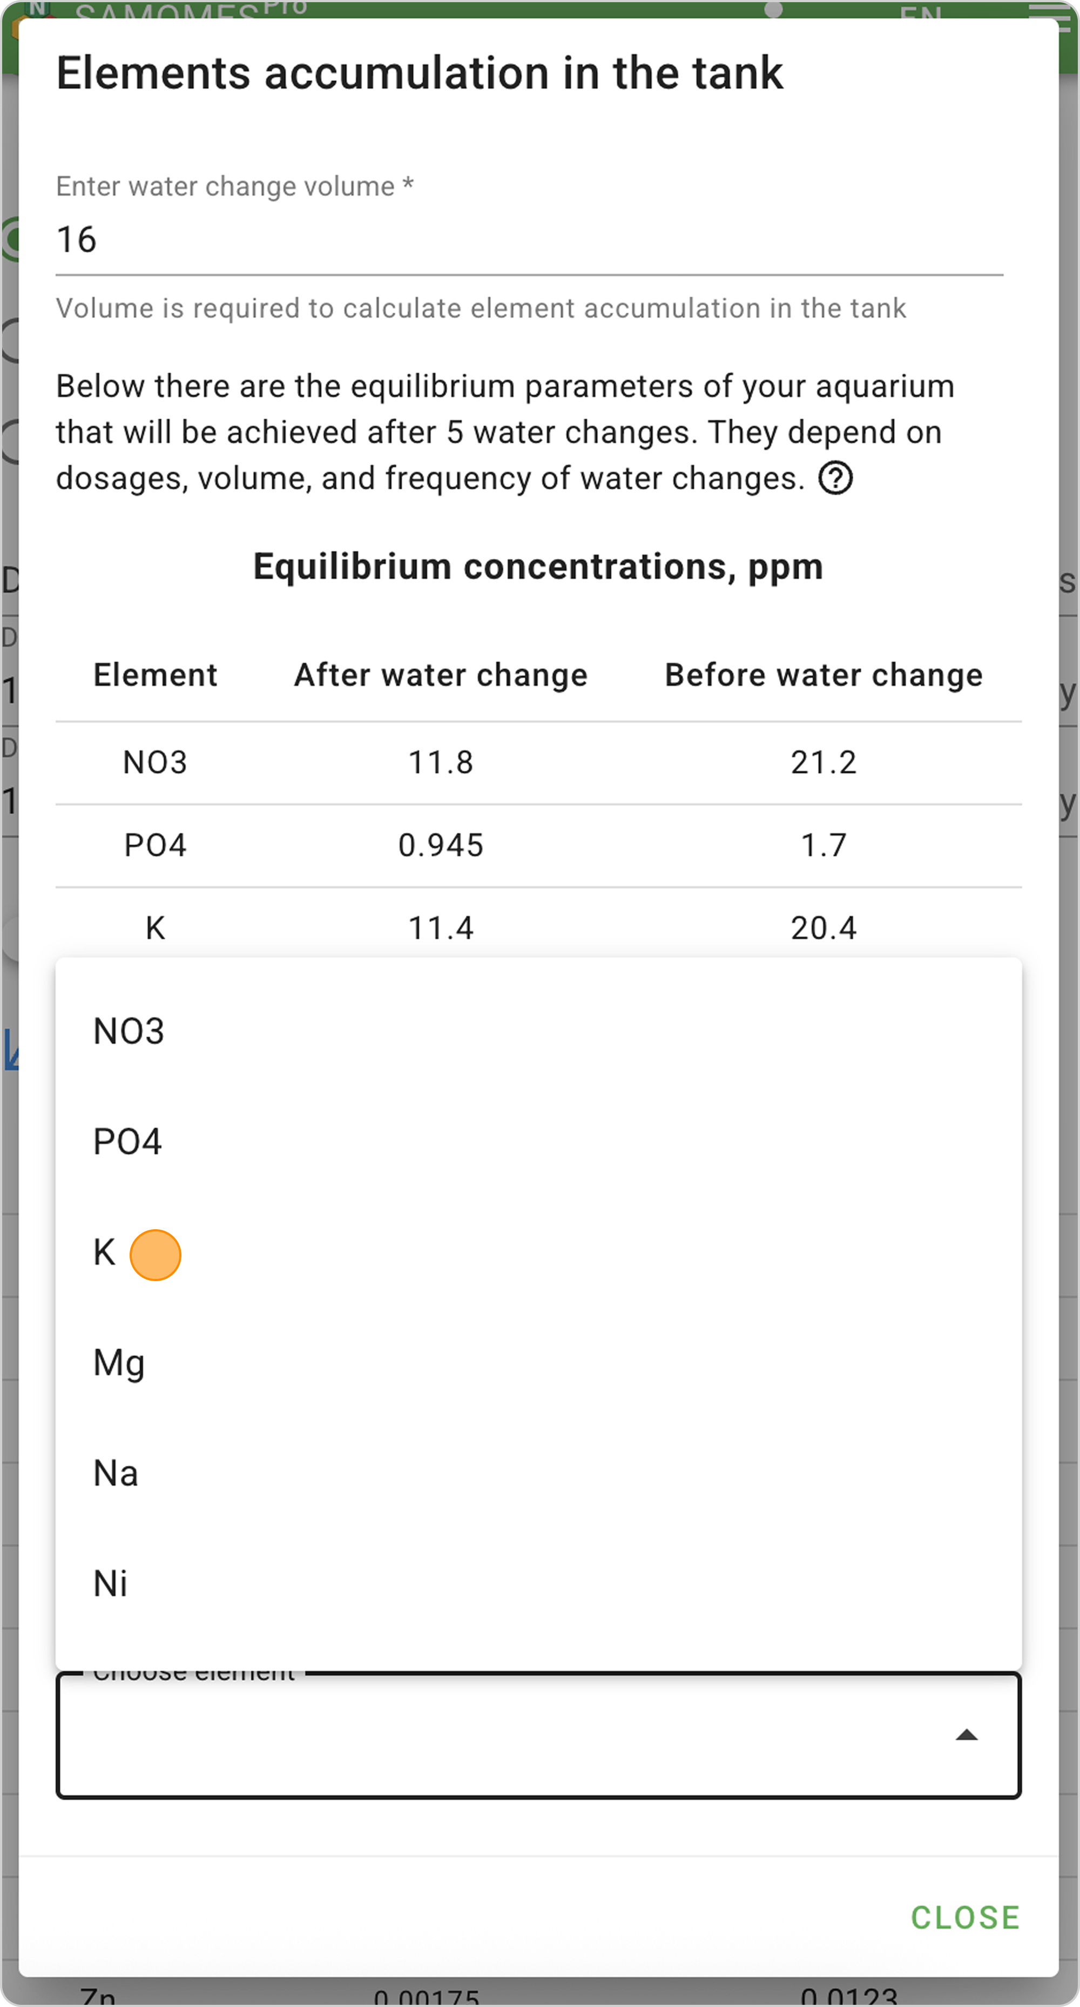Select NO3 option in the dropdown list
This screenshot has height=2007, width=1080.
[130, 1032]
